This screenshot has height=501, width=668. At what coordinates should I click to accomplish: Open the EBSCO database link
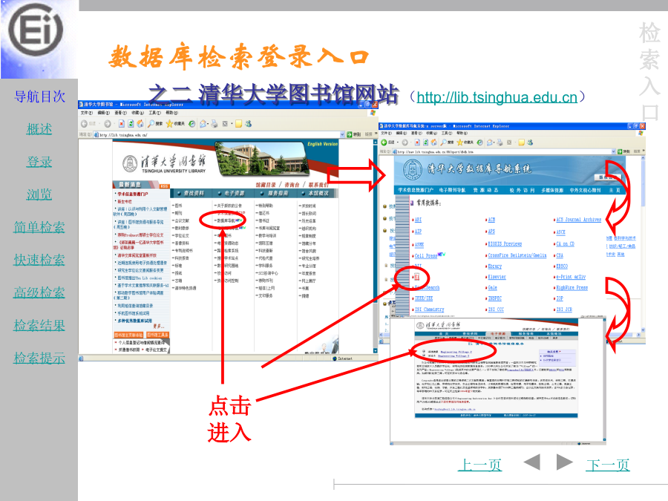tap(562, 266)
